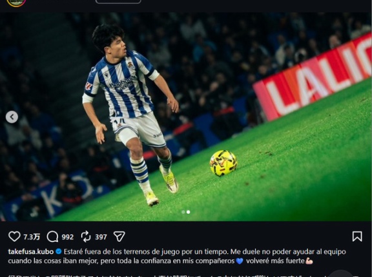Screen dimensions: 372x277
Task: Open the takefusa.kubo profile link
Action: (x=31, y=251)
